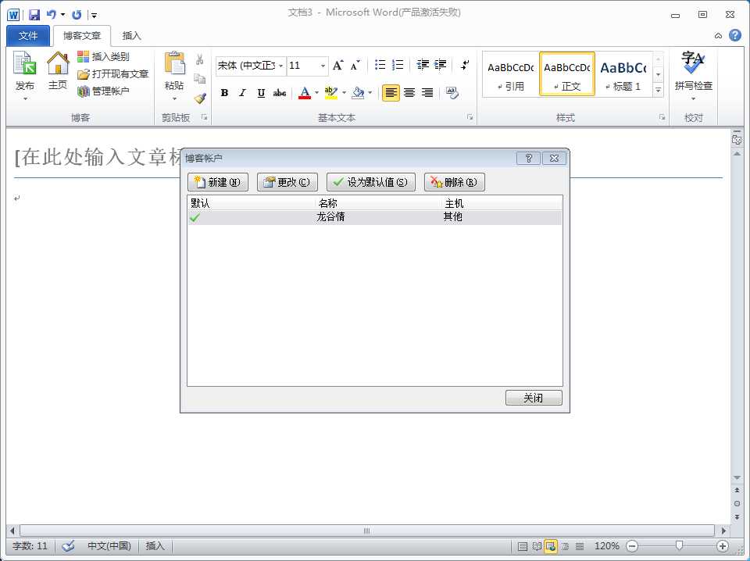Switch to Print Layout view in status bar
The width and height of the screenshot is (750, 561).
[x=523, y=546]
